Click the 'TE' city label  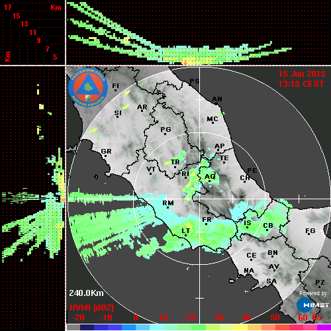224,158
